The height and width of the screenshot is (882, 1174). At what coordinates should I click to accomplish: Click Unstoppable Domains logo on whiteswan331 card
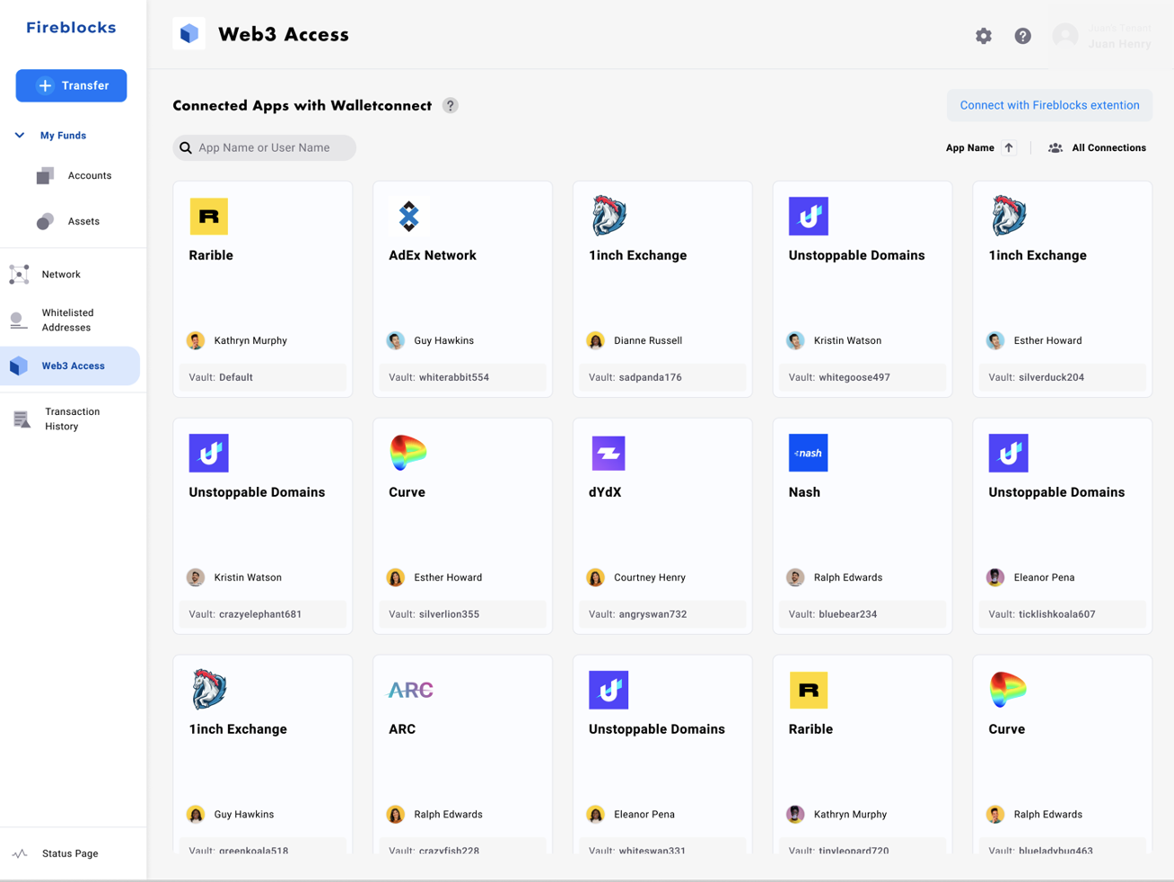tap(609, 690)
